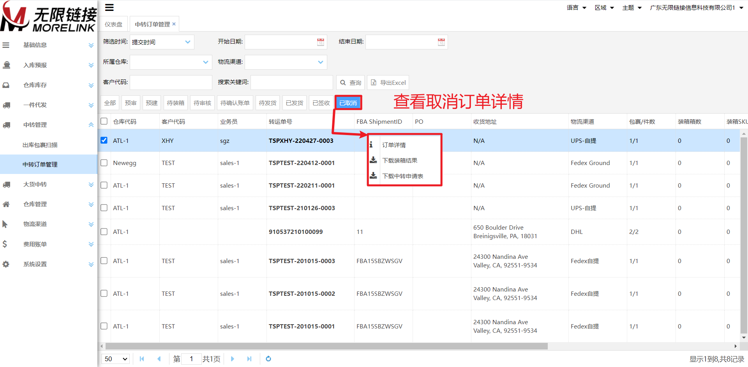Screen dimensions: 748x367
Task: Click the 搜索关键词 input field
Action: pos(291,83)
